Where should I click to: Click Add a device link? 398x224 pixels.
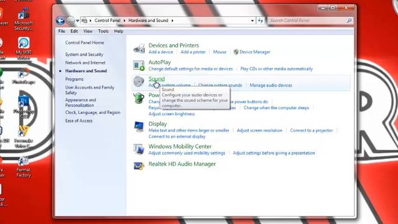pos(160,52)
